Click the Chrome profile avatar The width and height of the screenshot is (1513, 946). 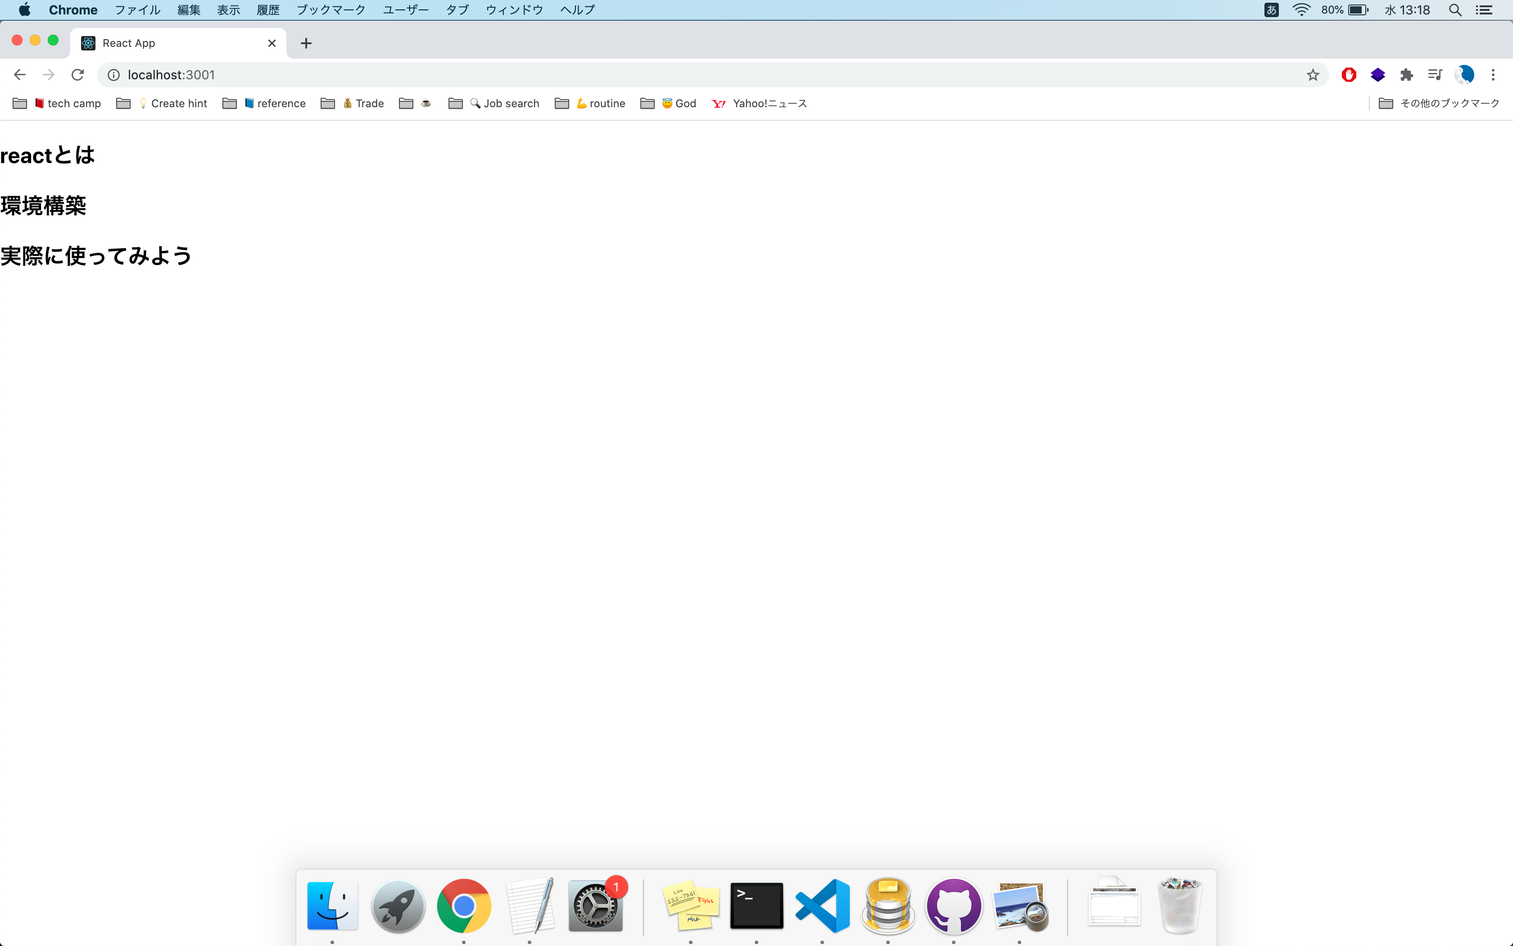1465,74
